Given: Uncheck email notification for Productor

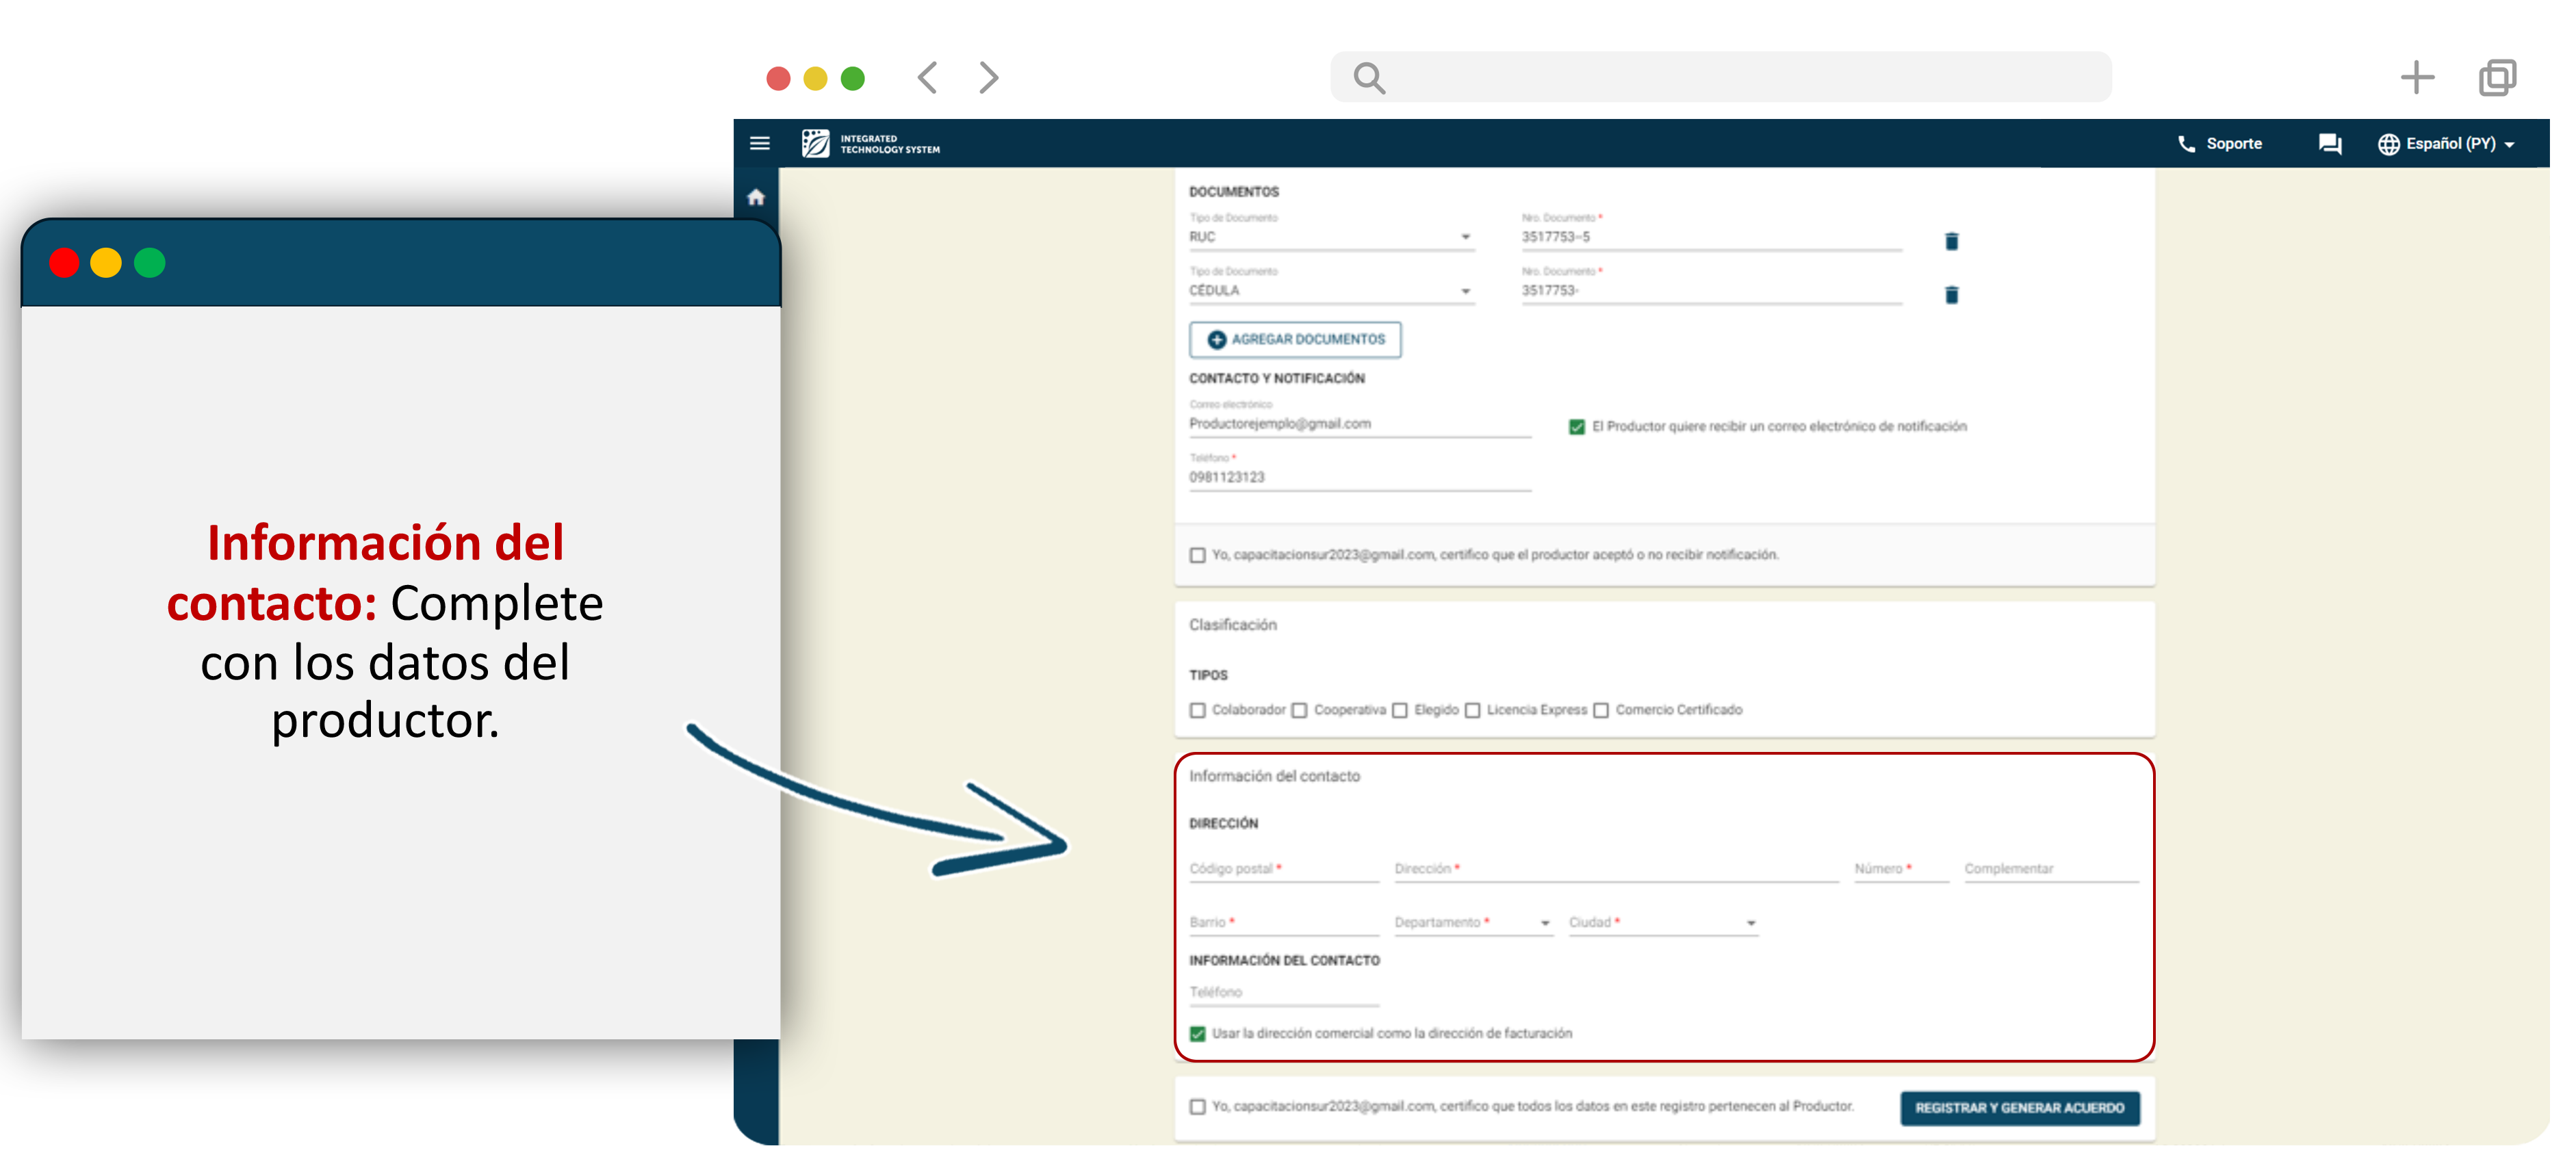Looking at the screenshot, I should pos(1577,427).
